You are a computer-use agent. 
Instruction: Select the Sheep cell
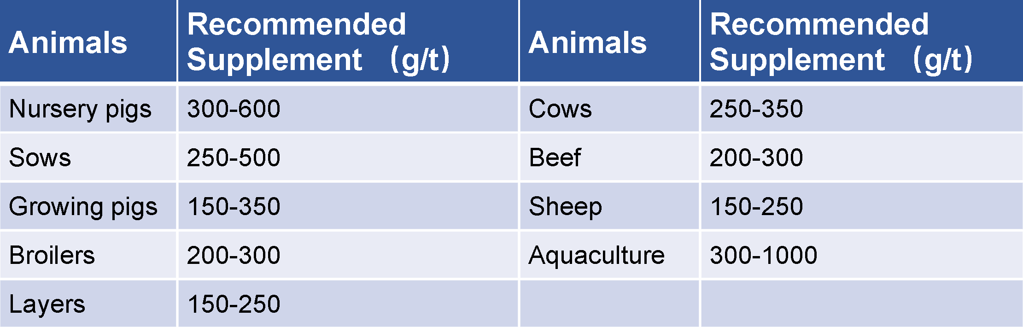point(609,206)
